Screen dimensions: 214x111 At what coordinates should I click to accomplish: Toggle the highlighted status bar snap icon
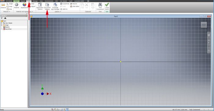pyautogui.click(x=67, y=109)
